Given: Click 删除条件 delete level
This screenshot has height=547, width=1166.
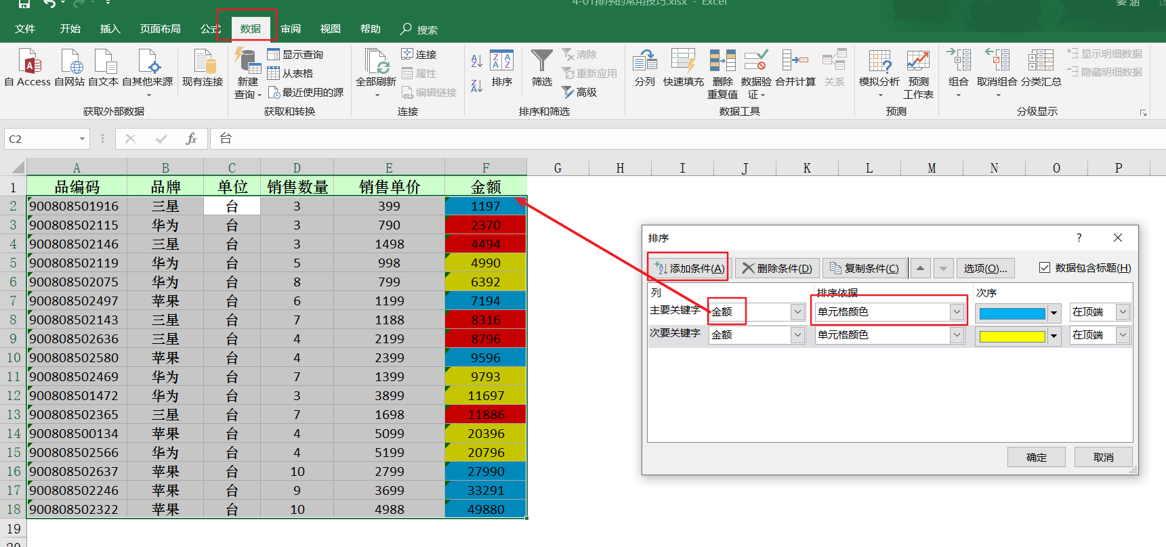Looking at the screenshot, I should coord(778,268).
